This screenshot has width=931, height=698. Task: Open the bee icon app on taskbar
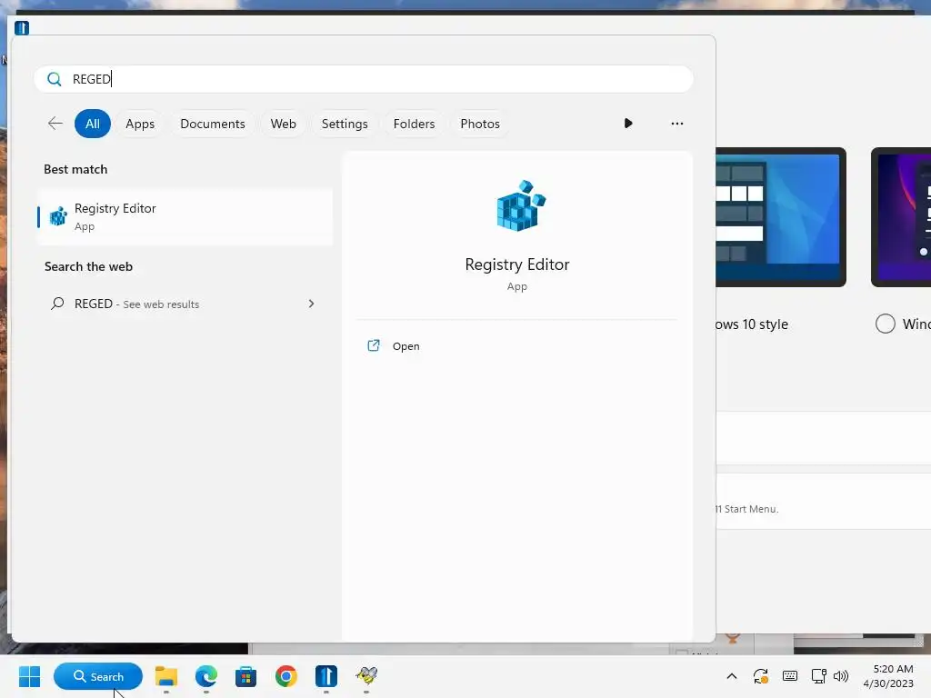[366, 675]
